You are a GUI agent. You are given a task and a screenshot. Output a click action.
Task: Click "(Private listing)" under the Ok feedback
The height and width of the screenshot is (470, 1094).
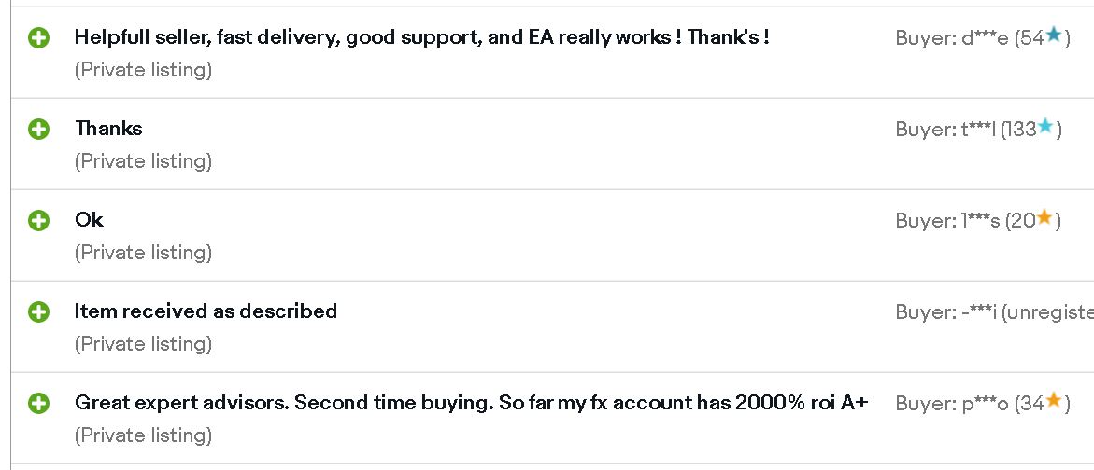pyautogui.click(x=143, y=253)
